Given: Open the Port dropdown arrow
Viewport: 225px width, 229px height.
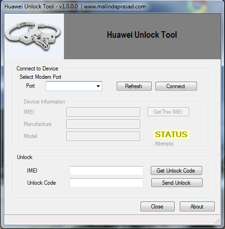Looking at the screenshot, I should point(98,86).
